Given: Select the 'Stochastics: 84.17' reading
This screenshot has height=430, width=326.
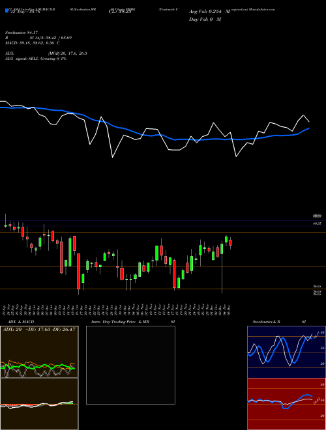Looking at the screenshot, I should pos(20,33).
